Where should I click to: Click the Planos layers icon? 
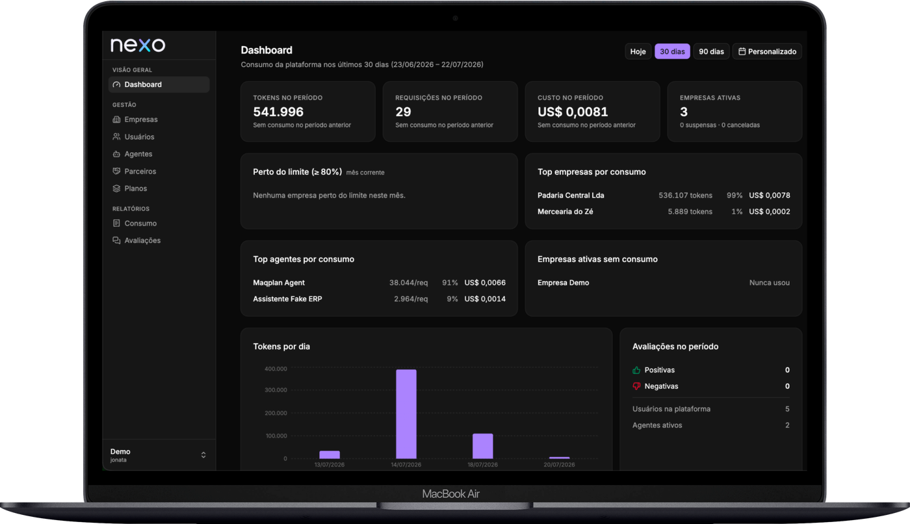tap(116, 189)
